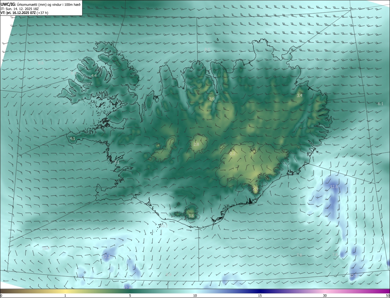Click the 12.2 value in the southwest precipitation cell
This screenshot has height=298, width=390.
click(x=106, y=257)
